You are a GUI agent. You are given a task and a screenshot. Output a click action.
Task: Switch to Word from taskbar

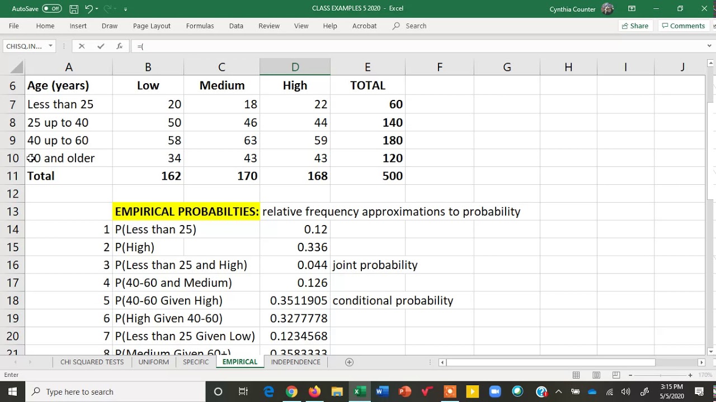381,391
